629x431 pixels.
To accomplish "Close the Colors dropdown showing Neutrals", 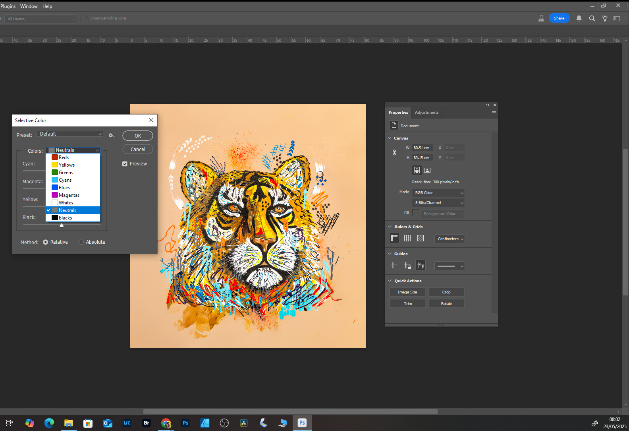I will click(x=73, y=150).
